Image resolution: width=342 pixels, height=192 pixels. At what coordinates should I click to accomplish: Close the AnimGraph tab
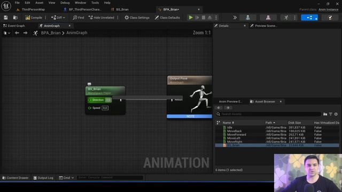69,26
